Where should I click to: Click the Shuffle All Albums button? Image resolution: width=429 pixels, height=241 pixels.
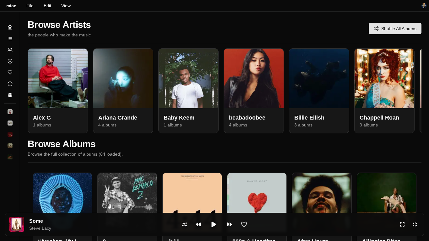(x=395, y=29)
